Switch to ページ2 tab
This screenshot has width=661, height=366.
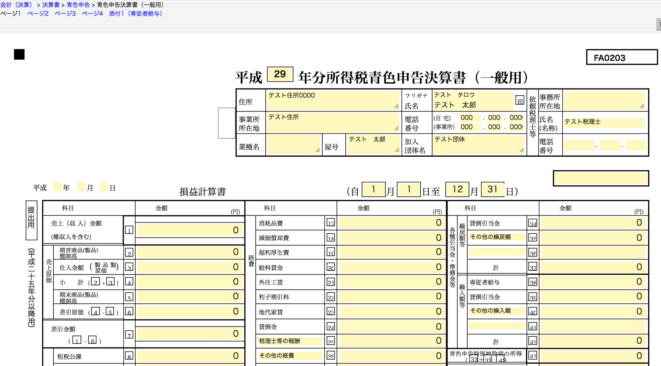38,13
